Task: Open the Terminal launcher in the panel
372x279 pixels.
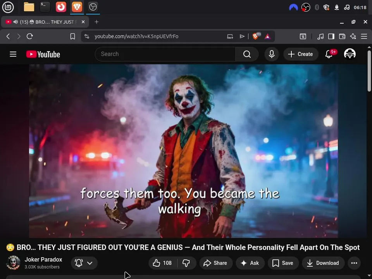Action: (45, 7)
